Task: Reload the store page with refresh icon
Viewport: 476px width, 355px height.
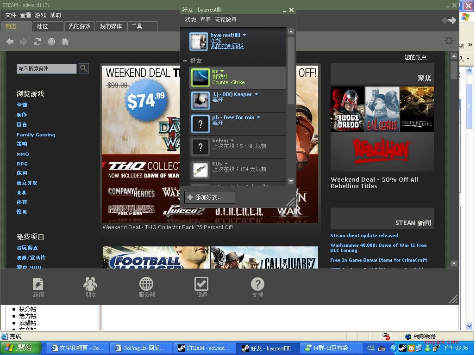Action: [38, 42]
